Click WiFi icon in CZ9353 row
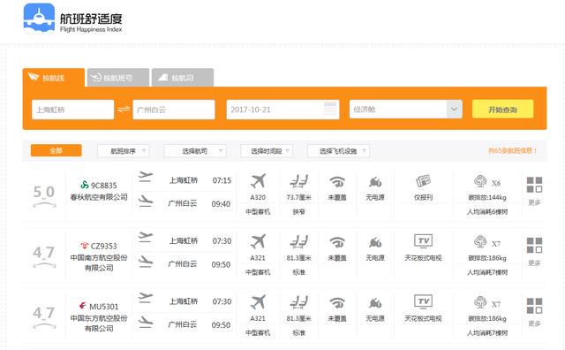Image resolution: width=565 pixels, height=350 pixels. (337, 242)
